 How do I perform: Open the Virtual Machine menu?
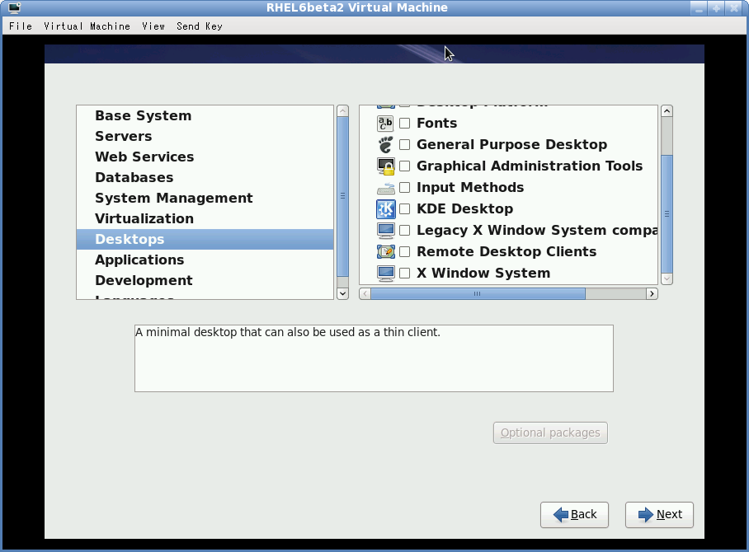pyautogui.click(x=87, y=26)
